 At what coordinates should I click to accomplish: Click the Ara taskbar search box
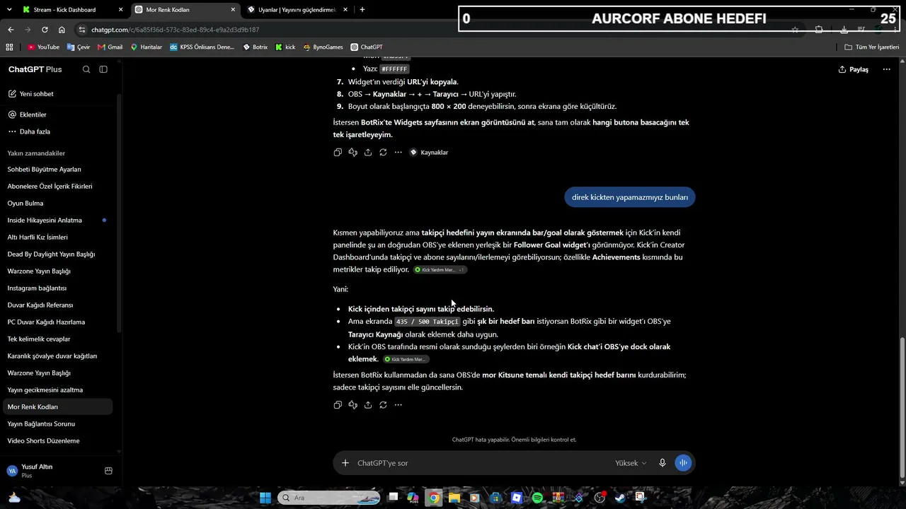(330, 498)
